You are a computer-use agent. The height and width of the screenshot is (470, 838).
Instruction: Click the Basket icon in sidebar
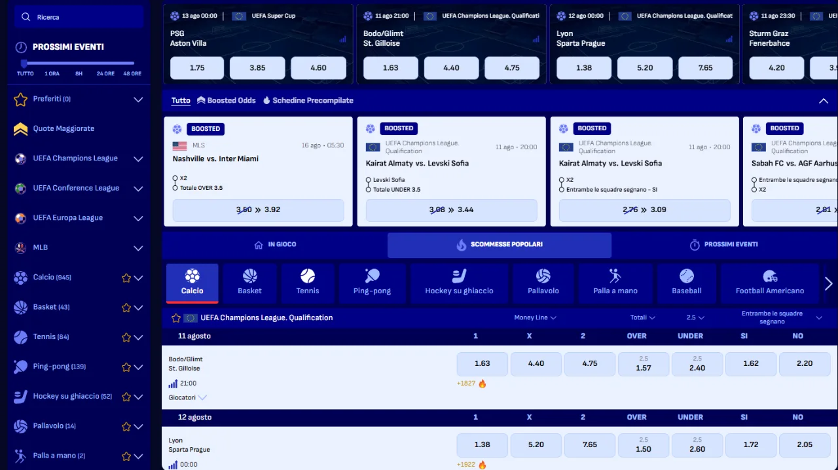point(20,307)
